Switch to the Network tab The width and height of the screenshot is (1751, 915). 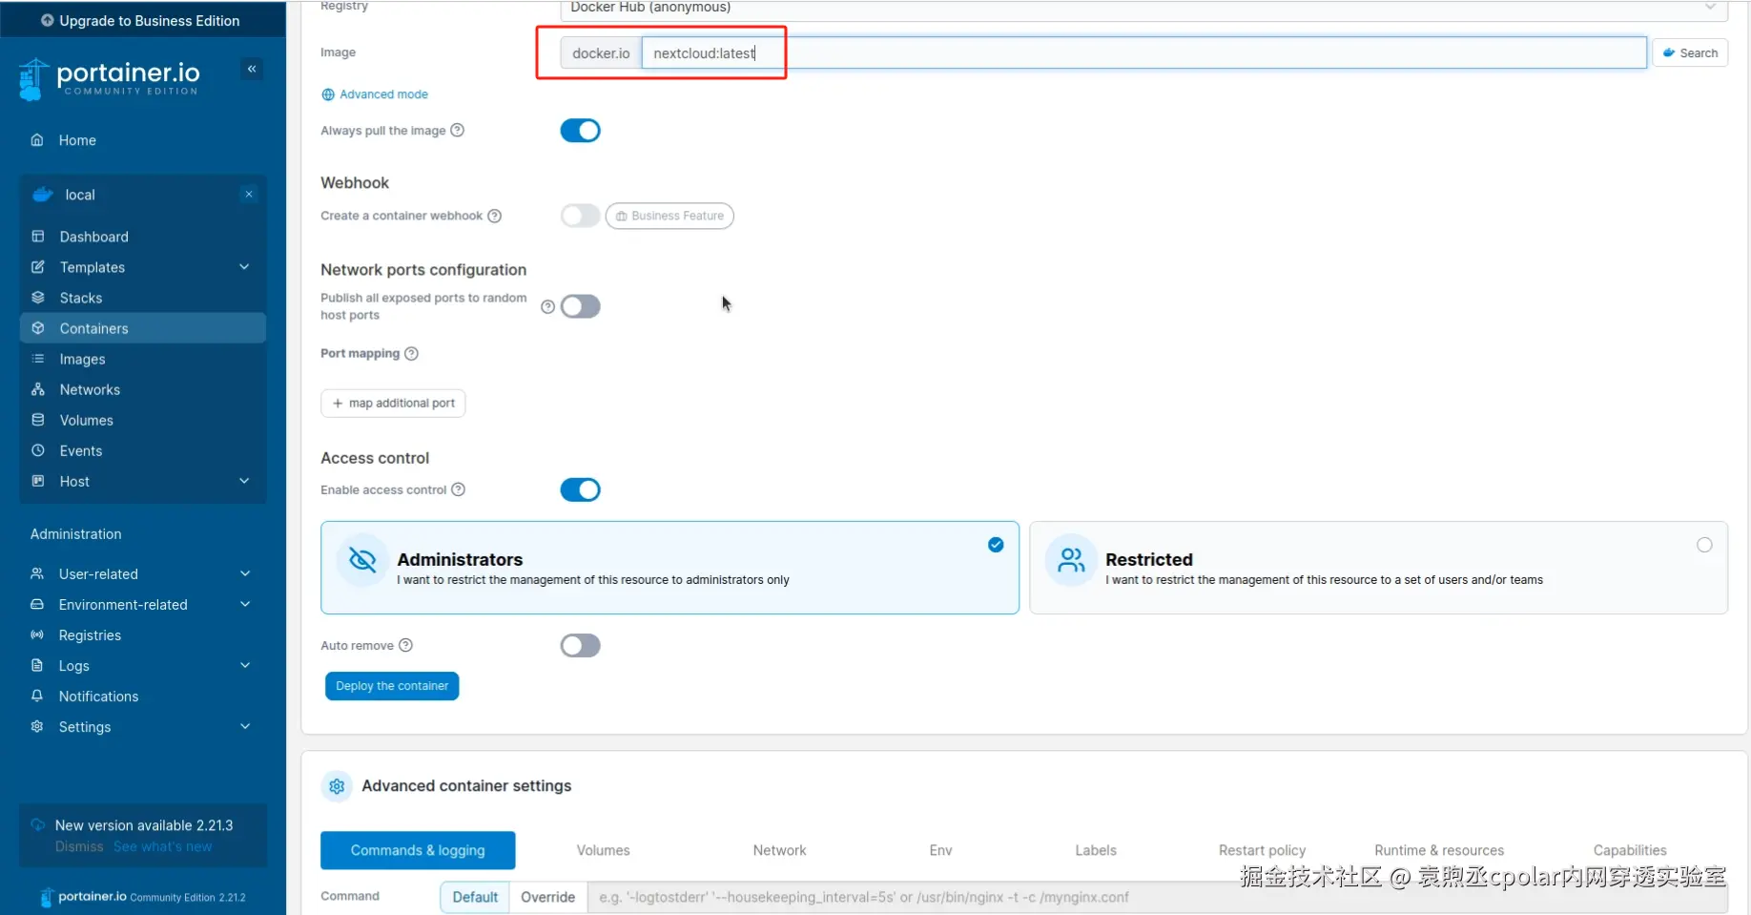[x=779, y=850]
